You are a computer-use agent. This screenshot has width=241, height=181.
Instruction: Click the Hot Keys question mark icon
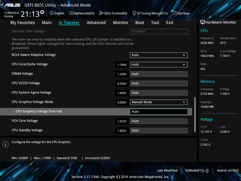175,13
